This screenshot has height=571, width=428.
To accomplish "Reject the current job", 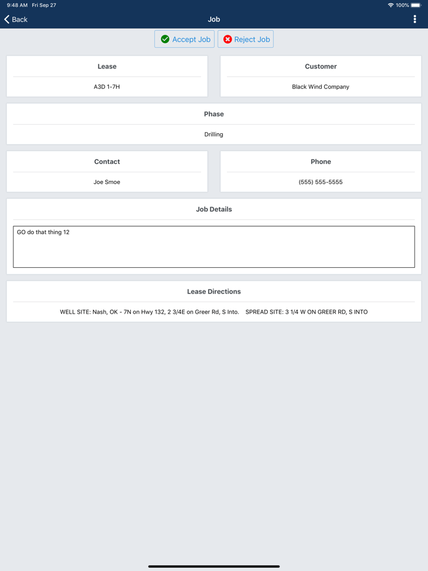I will 245,39.
